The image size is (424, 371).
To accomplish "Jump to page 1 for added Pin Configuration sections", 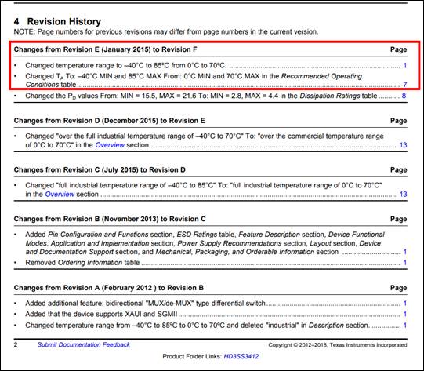I will click(405, 252).
